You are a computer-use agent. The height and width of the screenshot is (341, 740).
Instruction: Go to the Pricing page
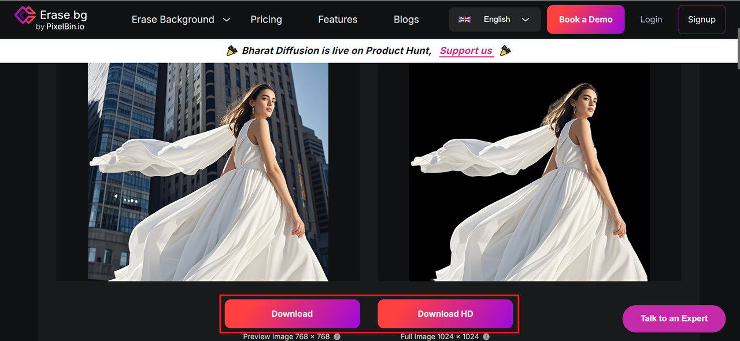coord(267,20)
